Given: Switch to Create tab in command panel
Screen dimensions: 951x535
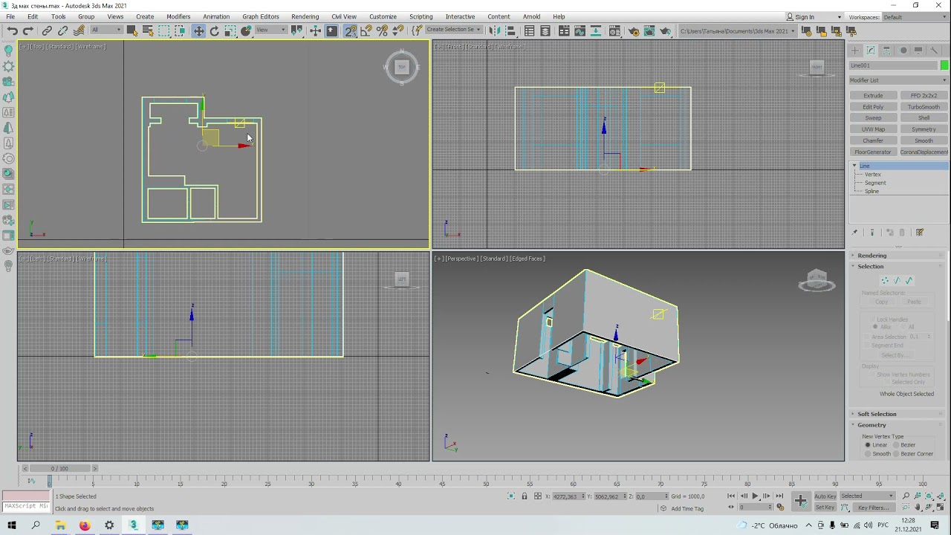Looking at the screenshot, I should coord(855,51).
